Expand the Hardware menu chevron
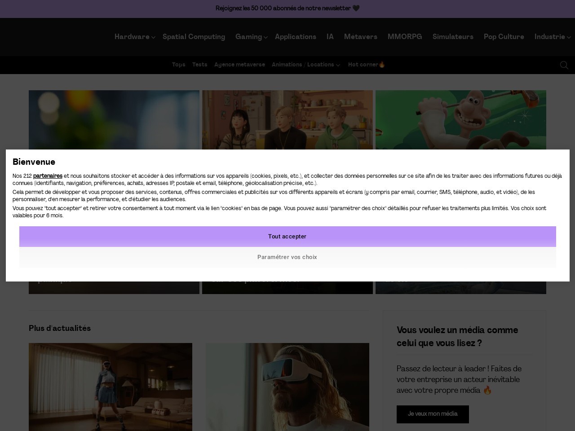 [x=153, y=37]
